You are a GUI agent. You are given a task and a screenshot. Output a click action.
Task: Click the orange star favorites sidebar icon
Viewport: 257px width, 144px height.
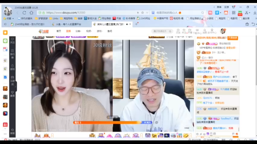(x=5, y=33)
